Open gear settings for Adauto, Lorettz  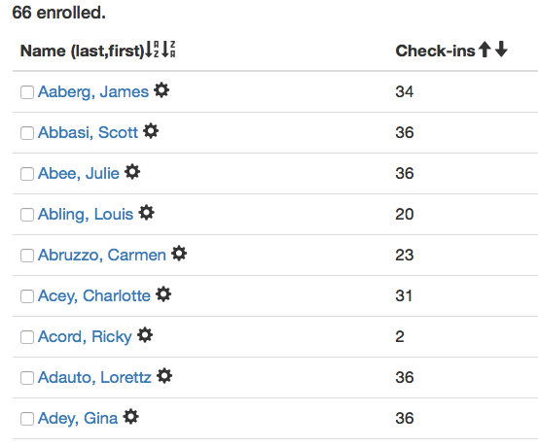pos(164,376)
